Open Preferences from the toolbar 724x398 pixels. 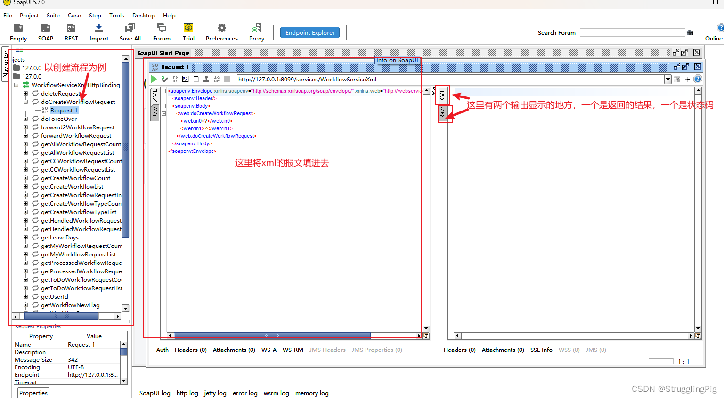221,32
